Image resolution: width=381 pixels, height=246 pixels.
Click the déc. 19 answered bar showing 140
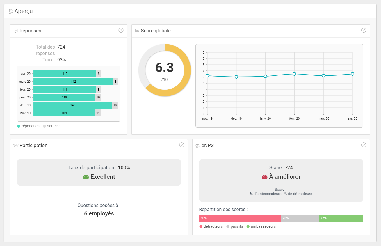pos(73,105)
